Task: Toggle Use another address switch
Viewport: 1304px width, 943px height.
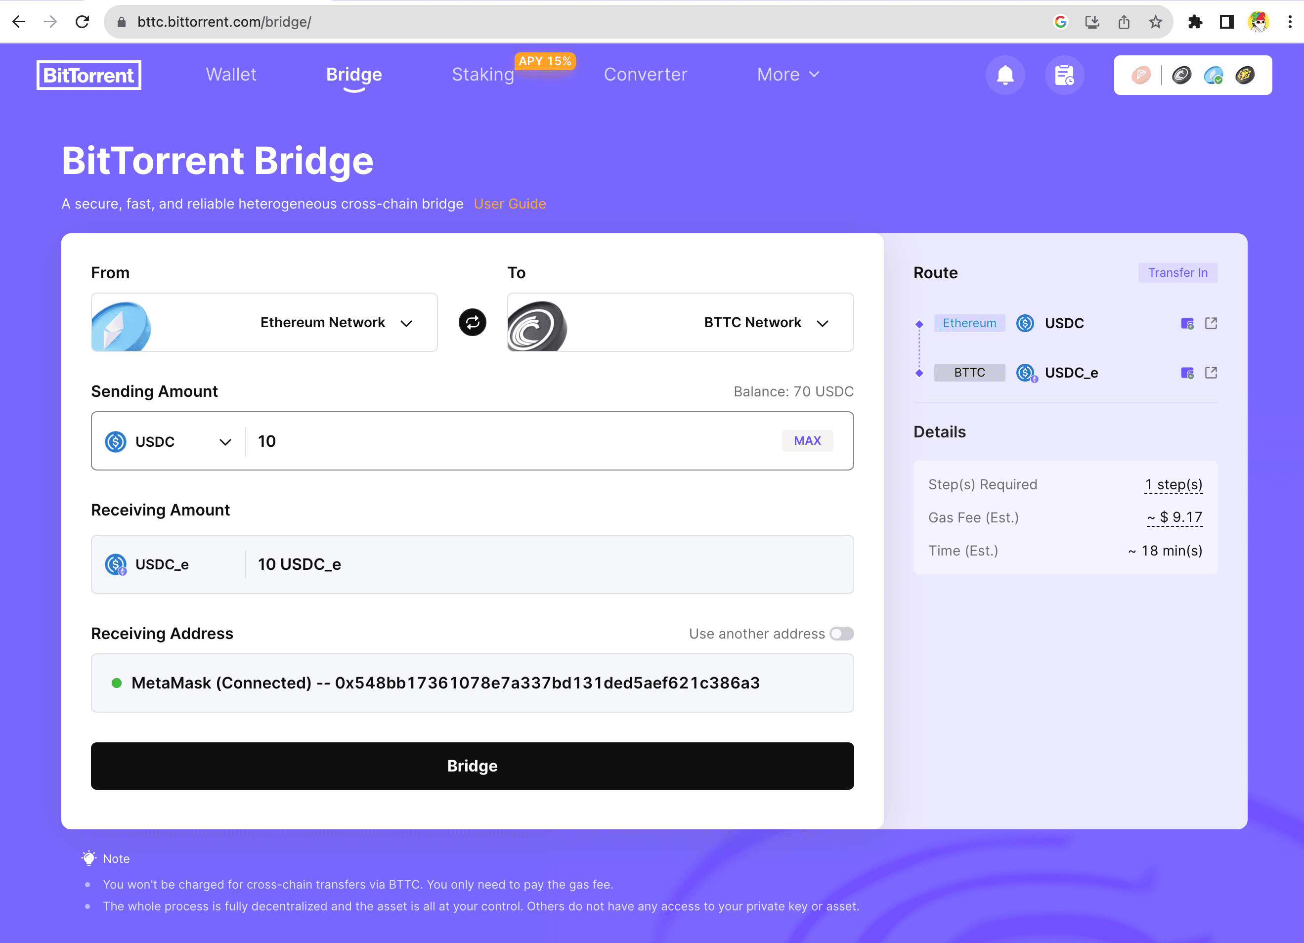Action: (842, 634)
